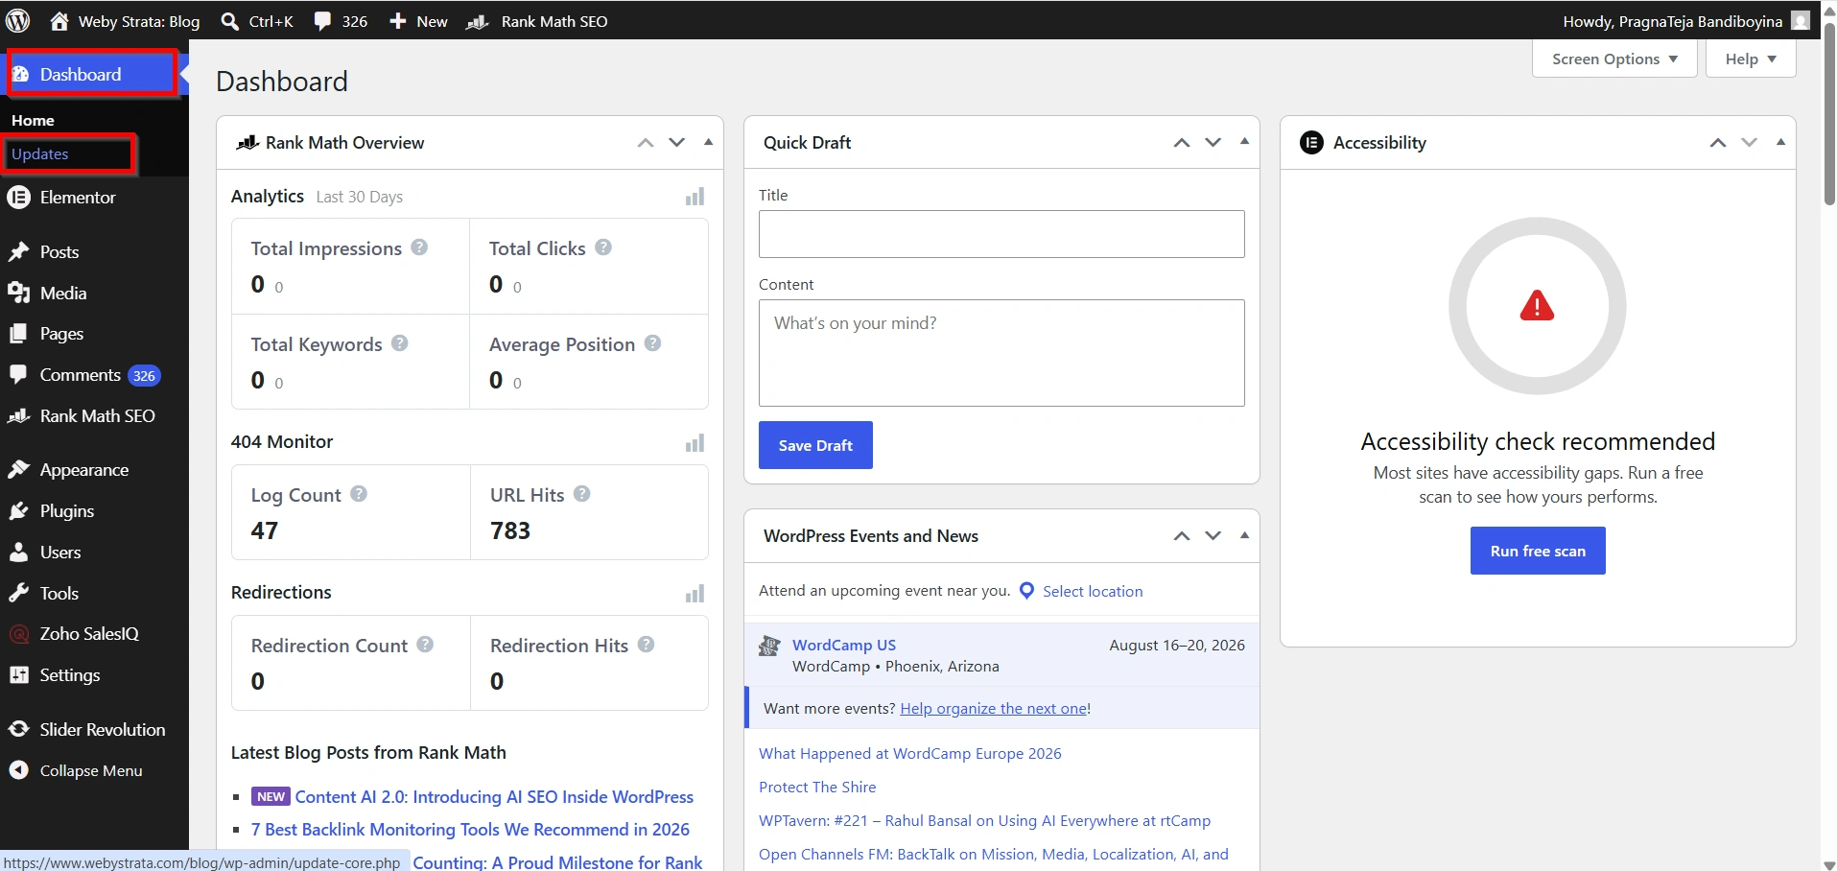Move the Accessibility widget up
The image size is (1837, 871).
click(1718, 143)
